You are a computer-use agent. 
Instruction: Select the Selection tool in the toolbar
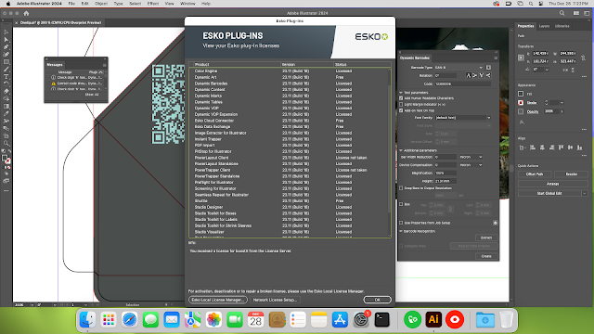pyautogui.click(x=6, y=32)
